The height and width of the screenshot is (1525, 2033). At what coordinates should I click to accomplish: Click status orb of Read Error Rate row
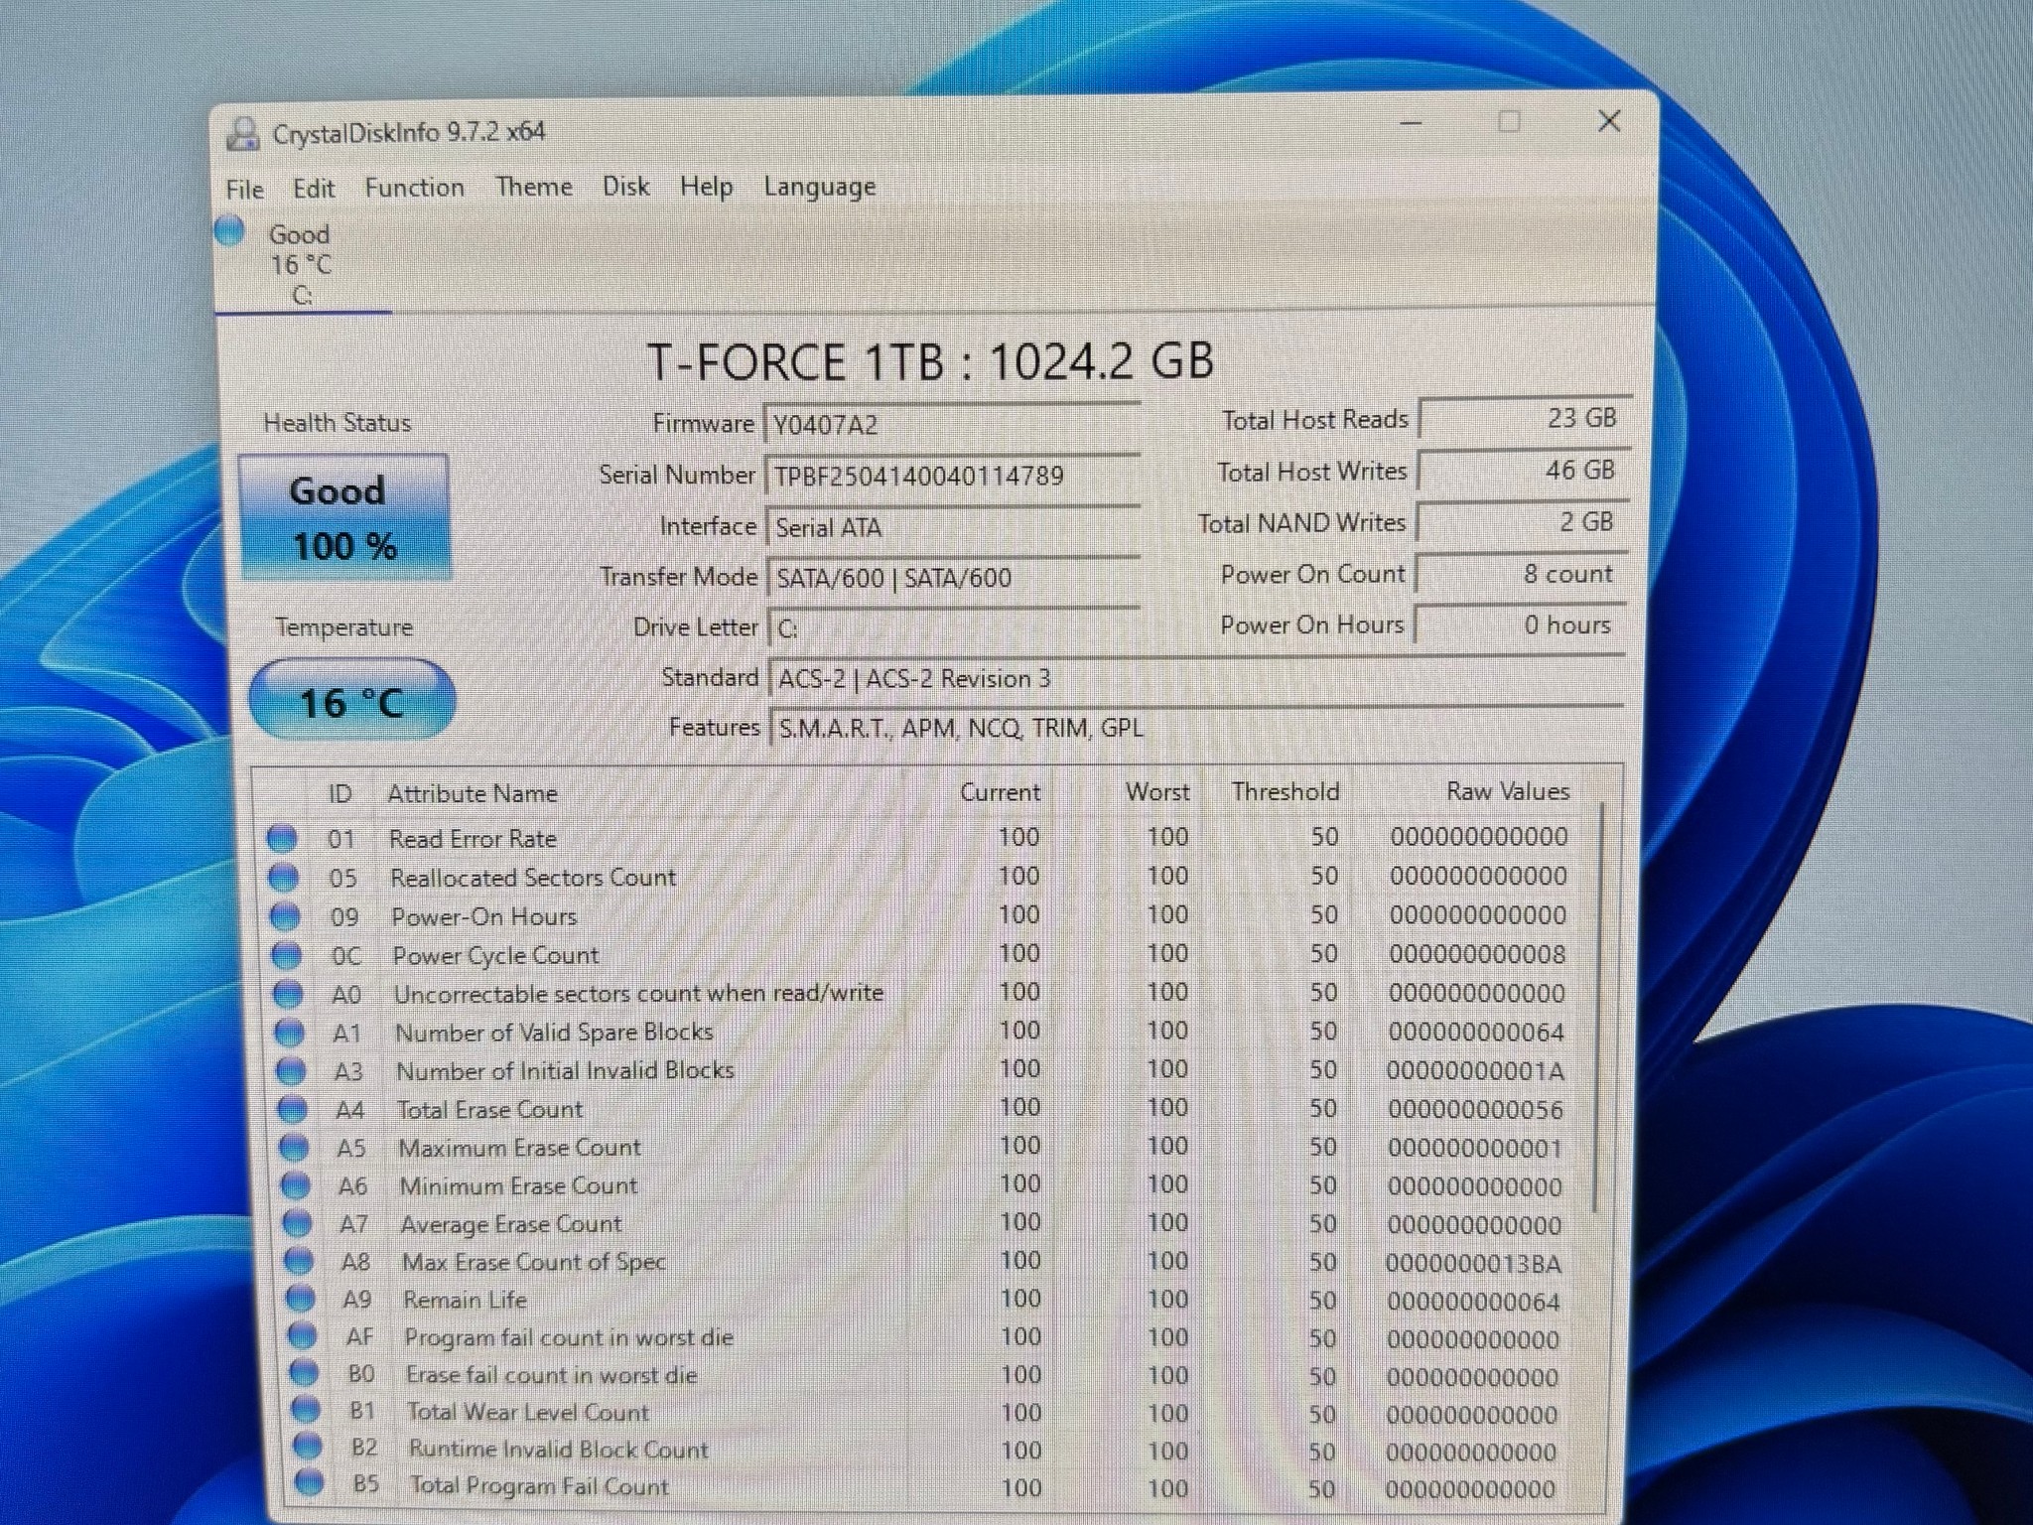coord(282,839)
